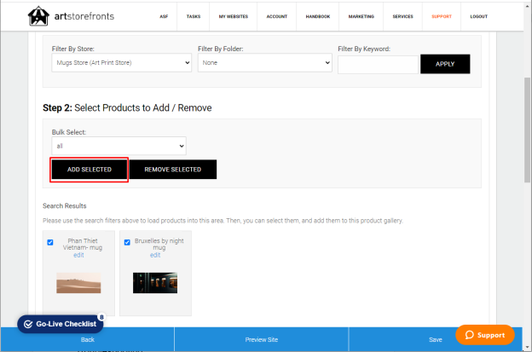This screenshot has width=532, height=352.
Task: Click the Remove Selected button
Action: coord(173,170)
